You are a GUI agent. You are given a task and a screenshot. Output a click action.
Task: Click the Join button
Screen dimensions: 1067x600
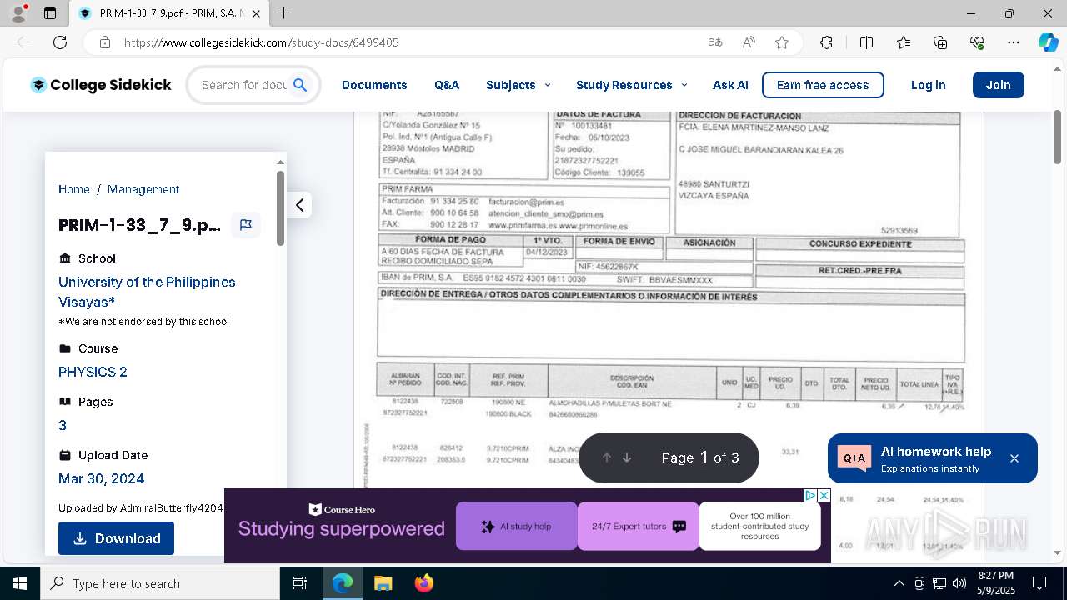(998, 85)
